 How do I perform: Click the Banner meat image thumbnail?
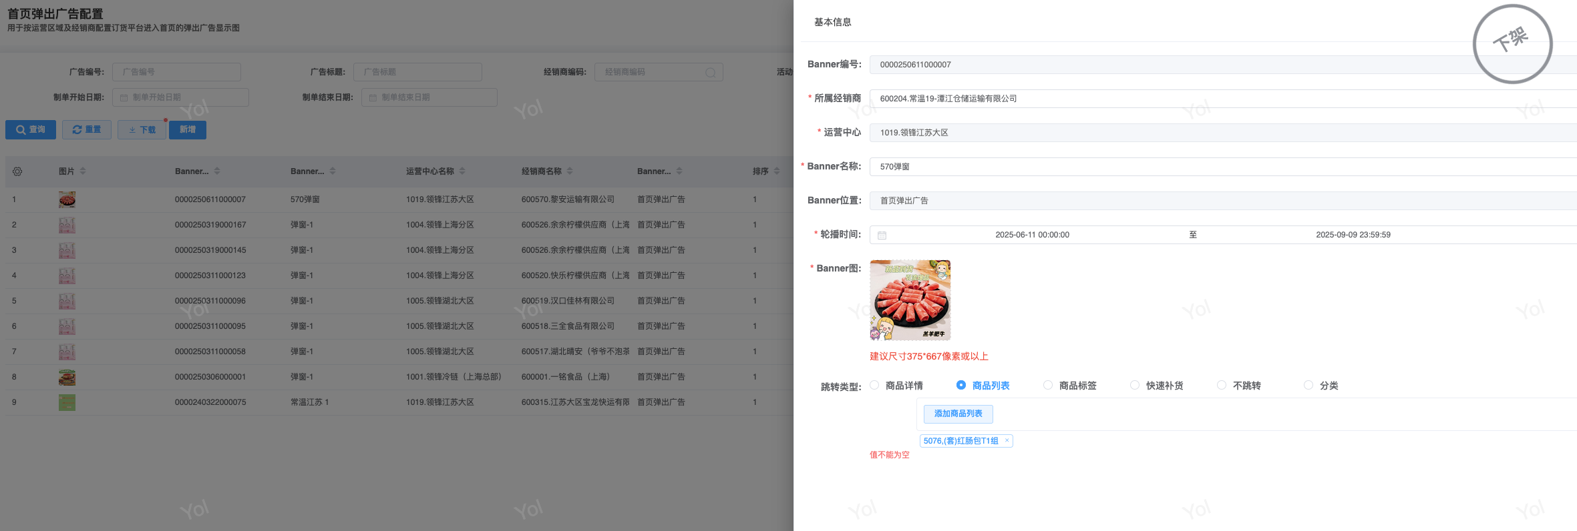coord(910,300)
